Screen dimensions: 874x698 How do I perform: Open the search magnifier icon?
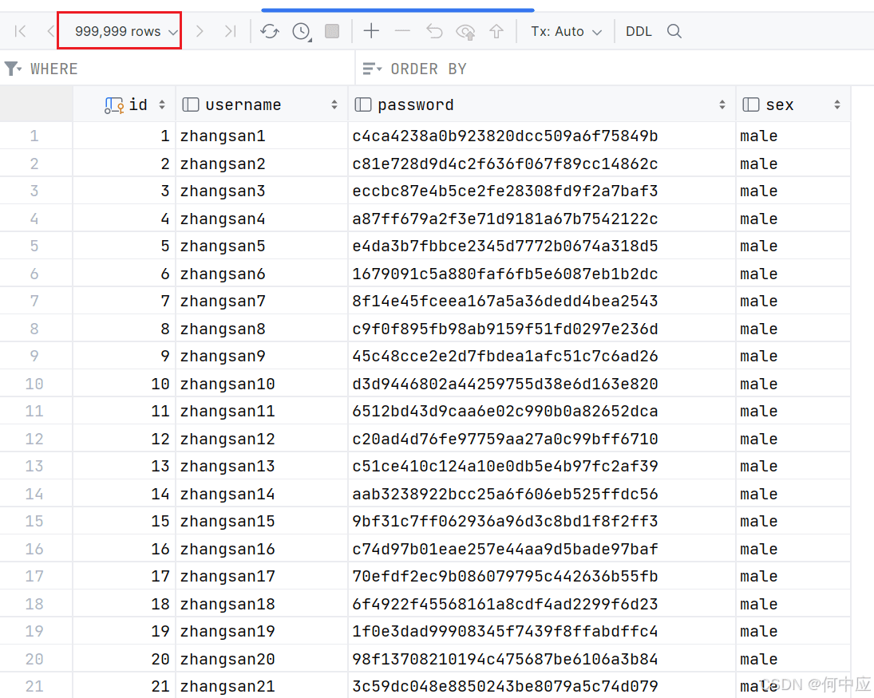[x=674, y=31]
